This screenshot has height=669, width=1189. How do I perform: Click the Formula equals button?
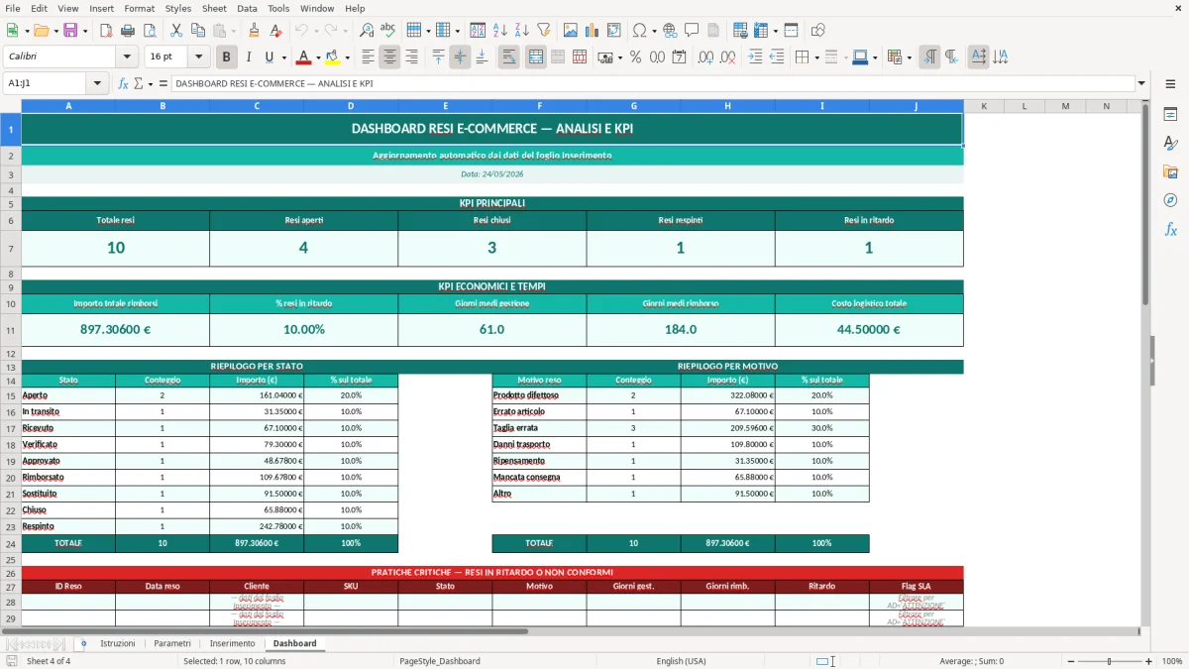[x=163, y=83]
